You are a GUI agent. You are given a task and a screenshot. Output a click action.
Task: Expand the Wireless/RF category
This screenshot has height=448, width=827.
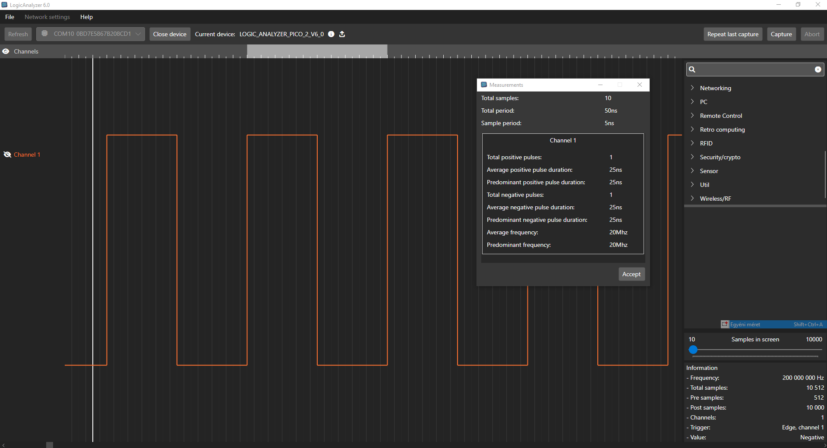pyautogui.click(x=692, y=199)
